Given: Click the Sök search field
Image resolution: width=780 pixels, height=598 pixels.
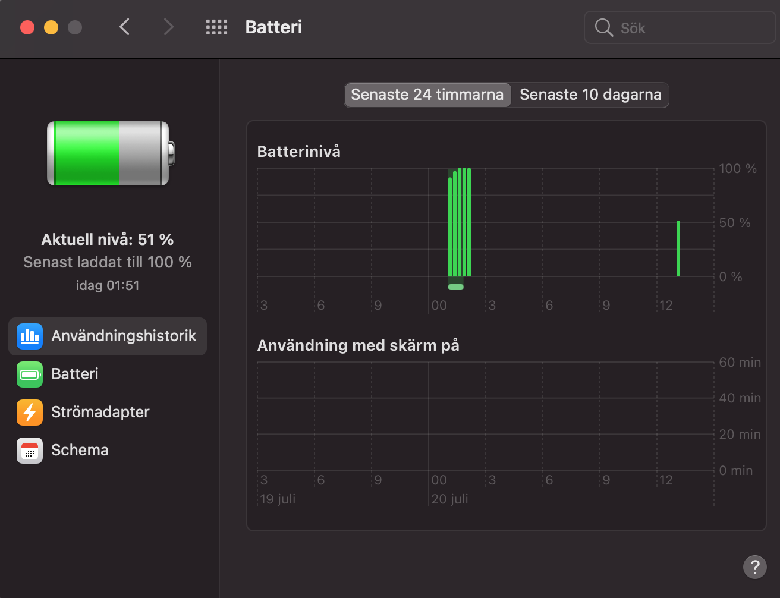Looking at the screenshot, I should point(690,27).
